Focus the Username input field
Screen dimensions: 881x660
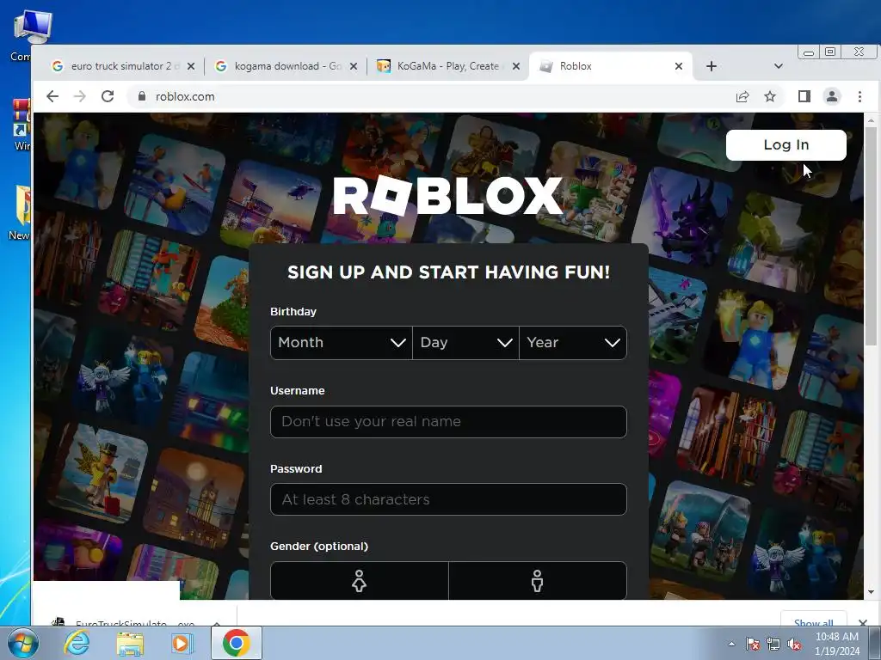(448, 421)
